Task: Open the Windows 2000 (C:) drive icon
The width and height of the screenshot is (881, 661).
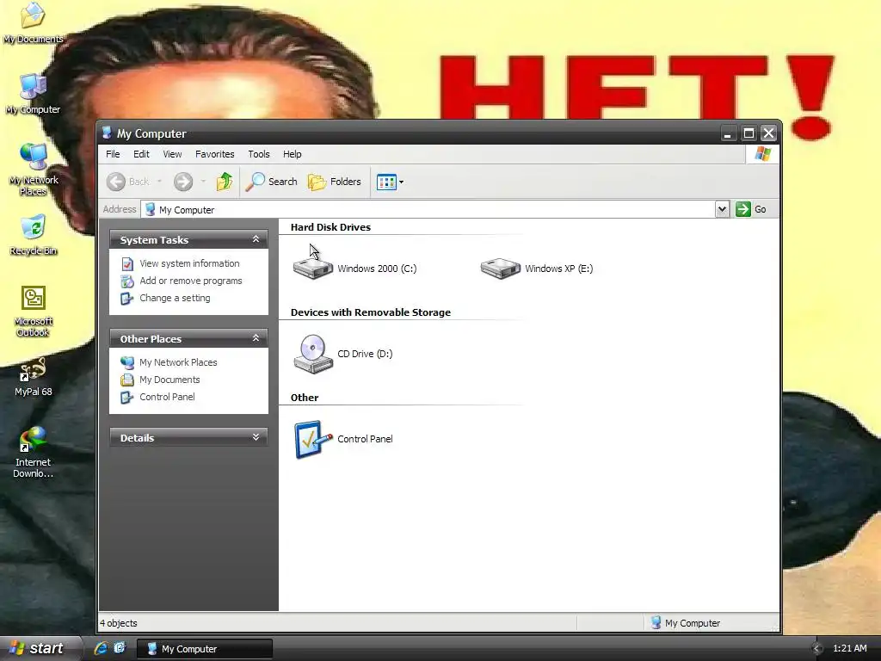Action: [313, 268]
